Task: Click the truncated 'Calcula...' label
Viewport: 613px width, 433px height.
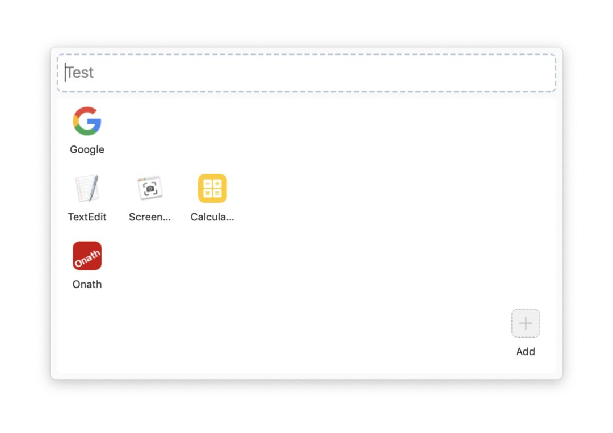Action: tap(212, 217)
